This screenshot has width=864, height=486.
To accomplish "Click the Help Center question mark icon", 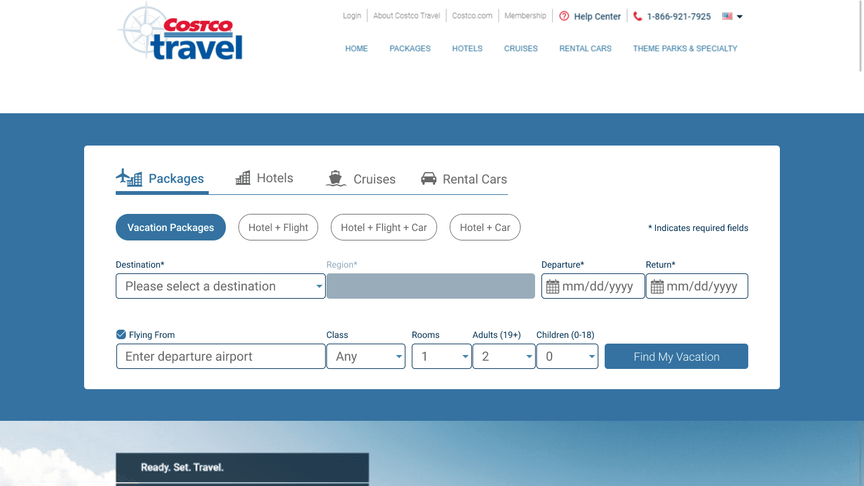I will click(x=564, y=16).
